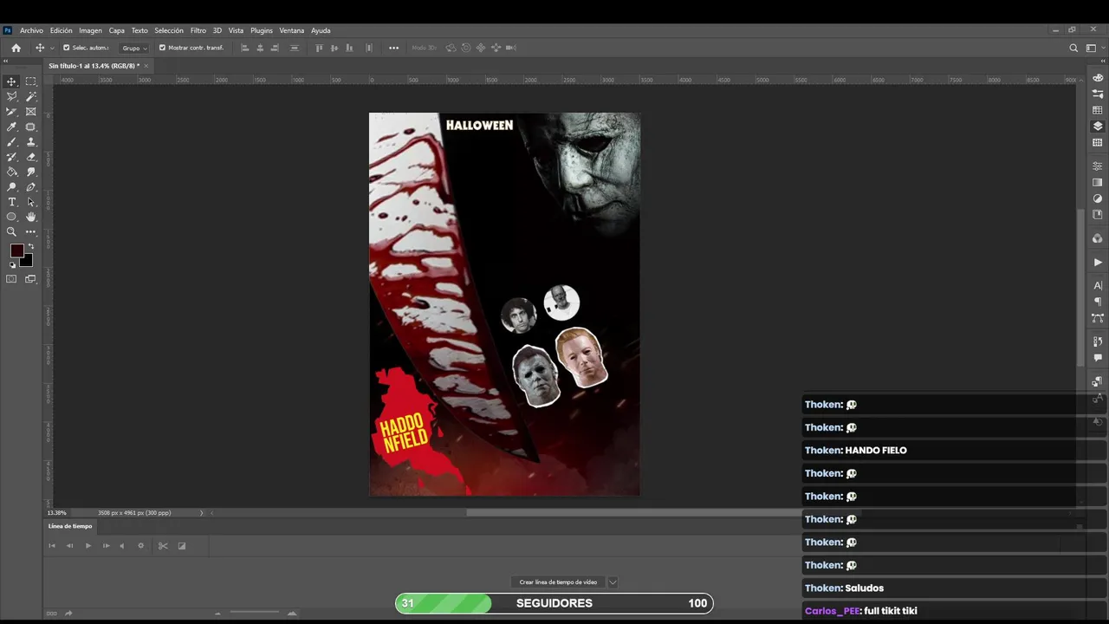Select the Eyedropper tool
The image size is (1109, 624).
pyautogui.click(x=12, y=127)
